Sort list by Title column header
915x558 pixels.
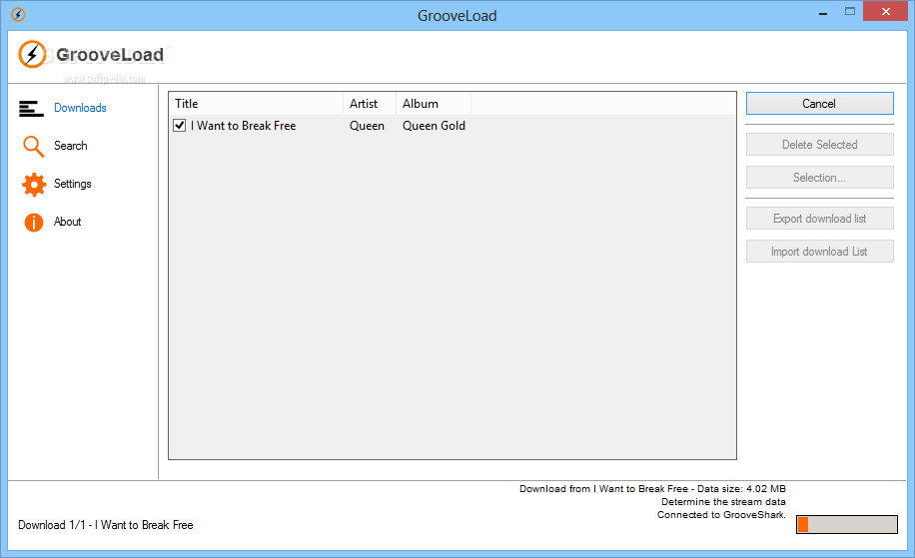[256, 104]
